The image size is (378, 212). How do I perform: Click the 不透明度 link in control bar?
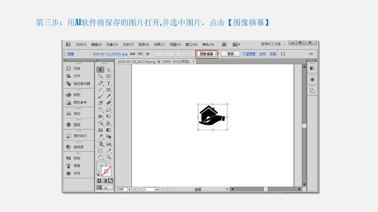pyautogui.click(x=248, y=54)
